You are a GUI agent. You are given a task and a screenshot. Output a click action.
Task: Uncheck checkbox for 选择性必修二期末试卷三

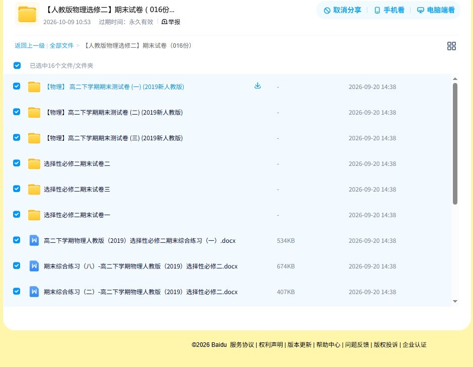(17, 189)
